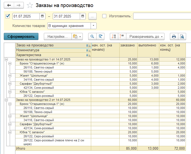Click the start date field 01.07.2025
This screenshot has height=154, width=191.
pyautogui.click(x=26, y=16)
